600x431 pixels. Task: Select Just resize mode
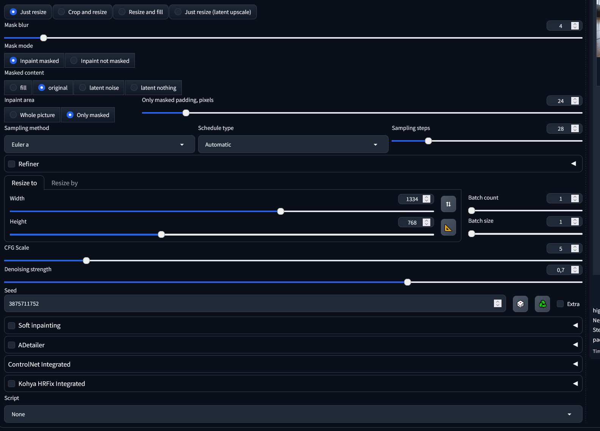click(x=28, y=12)
